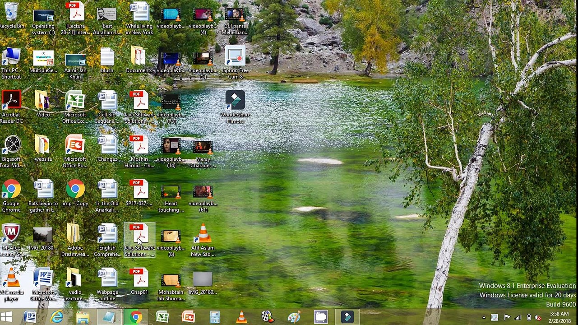Select the videoplayb... (73) video file
578x325 pixels.
click(171, 109)
